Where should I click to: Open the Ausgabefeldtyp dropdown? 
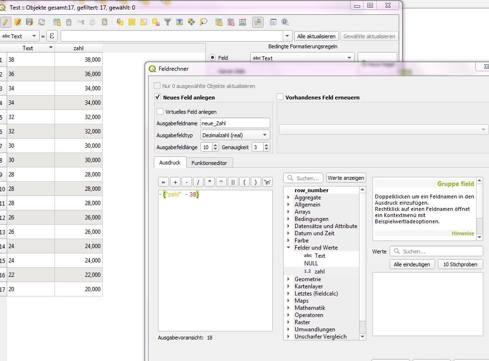pyautogui.click(x=235, y=135)
